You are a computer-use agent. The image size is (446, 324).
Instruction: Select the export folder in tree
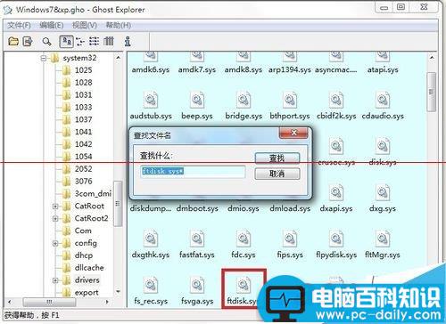coord(87,293)
